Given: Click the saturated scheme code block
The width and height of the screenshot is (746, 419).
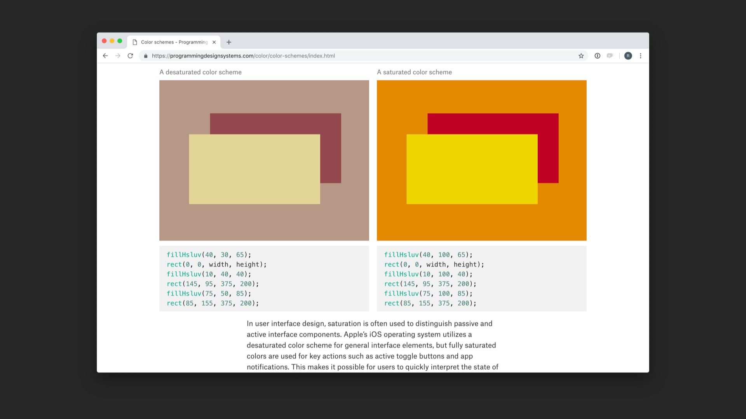Looking at the screenshot, I should (x=481, y=279).
